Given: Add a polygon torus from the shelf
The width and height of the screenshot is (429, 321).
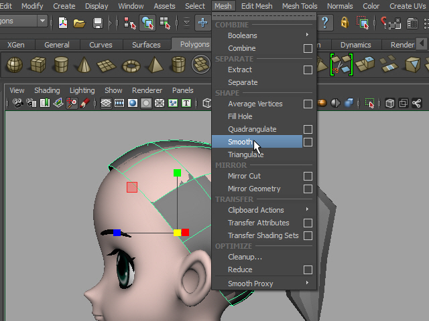Looking at the screenshot, I should (131, 65).
